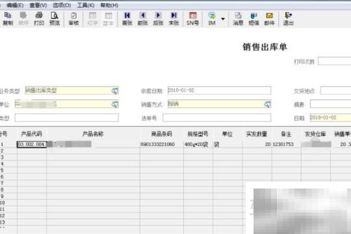Click the yellow 日期 date field
The image size is (351, 234).
click(x=330, y=118)
